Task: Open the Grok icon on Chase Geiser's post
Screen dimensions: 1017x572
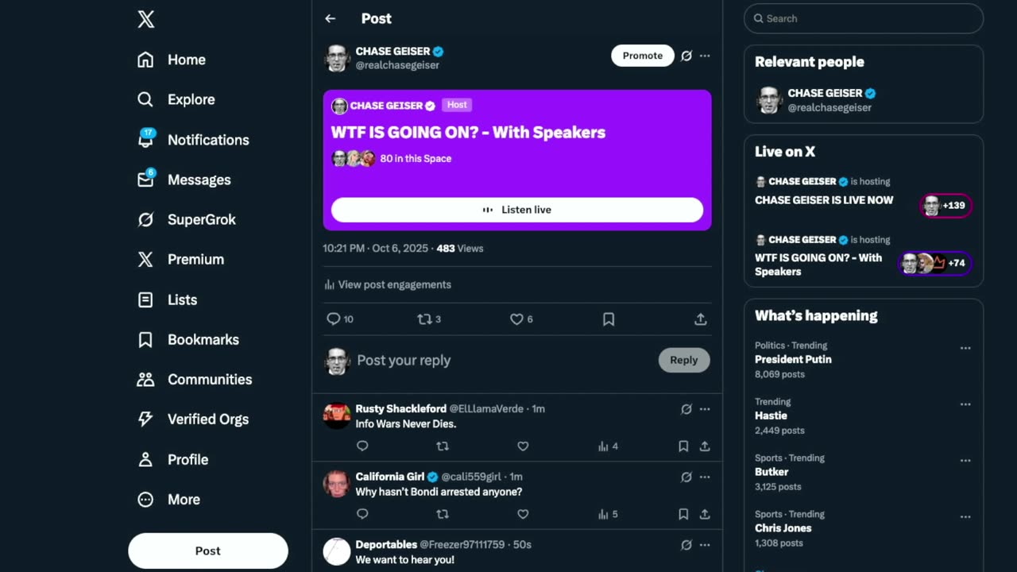Action: tap(686, 56)
